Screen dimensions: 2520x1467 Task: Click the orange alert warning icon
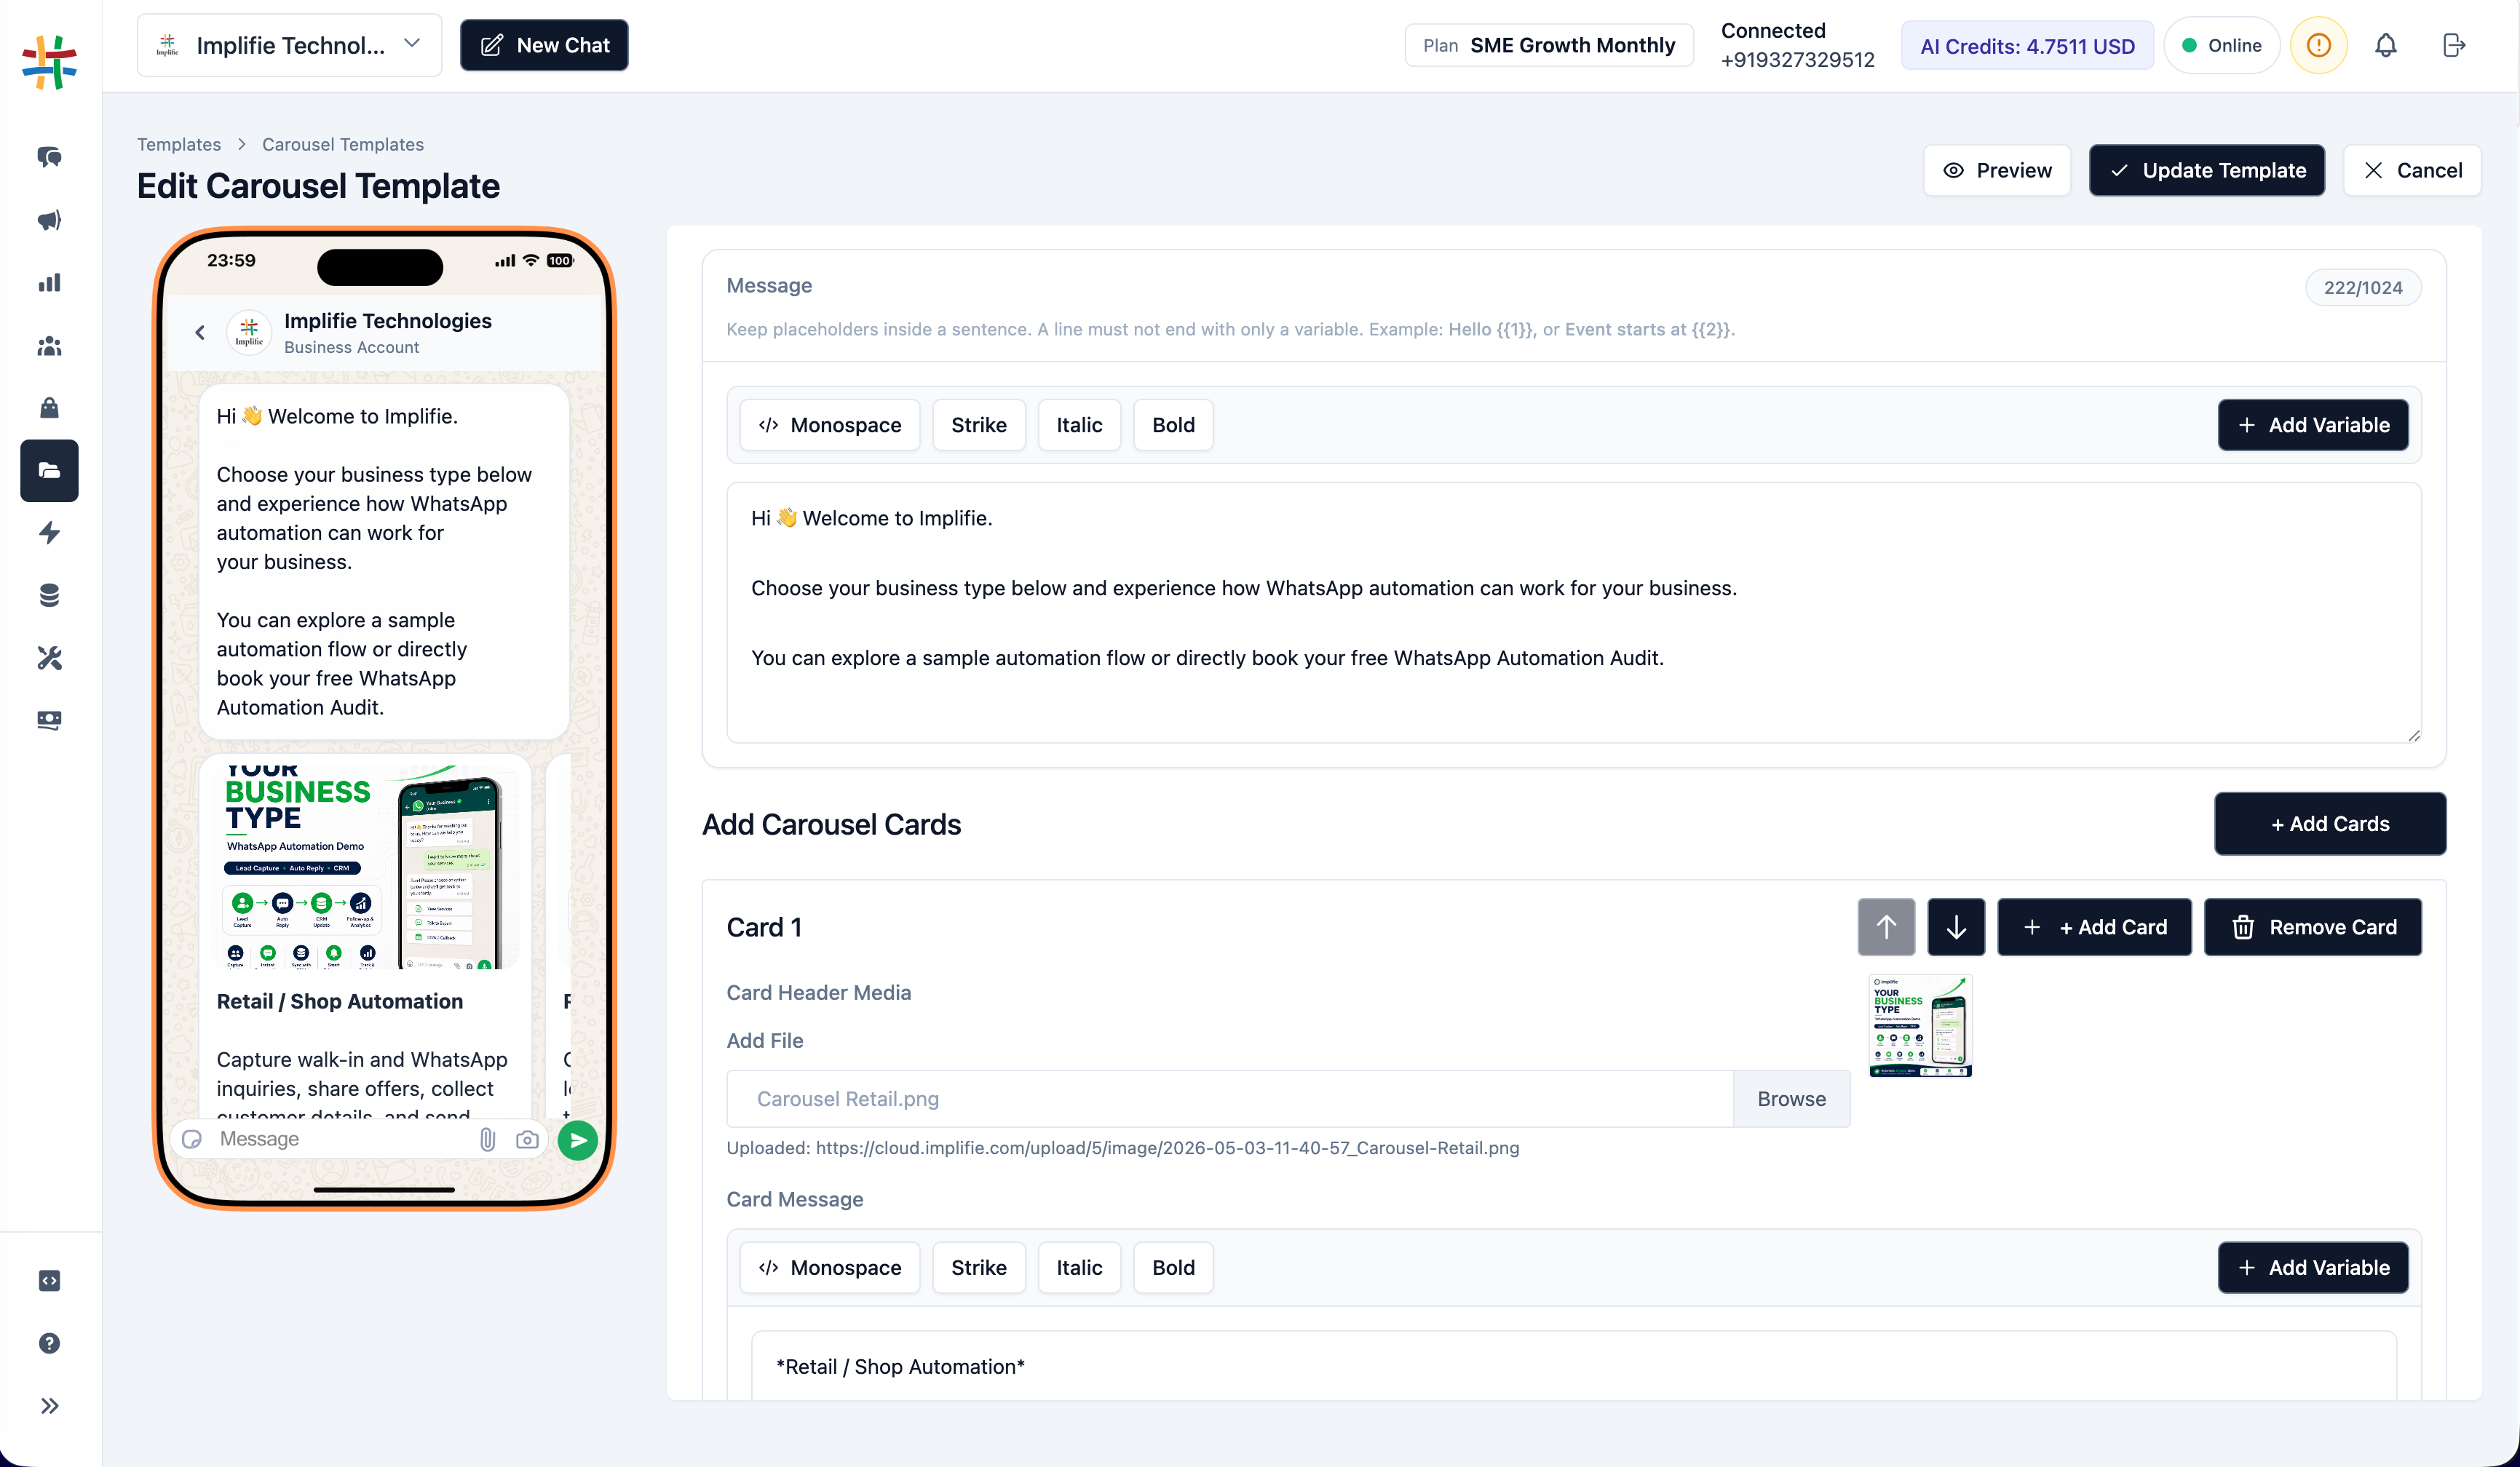coord(2319,46)
